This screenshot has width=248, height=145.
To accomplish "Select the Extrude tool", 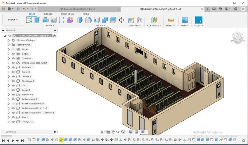I will pos(37,20).
